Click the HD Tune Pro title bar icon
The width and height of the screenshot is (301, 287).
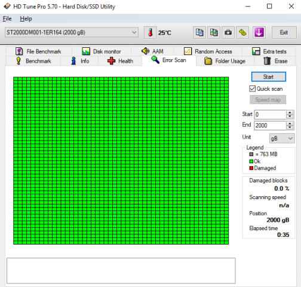[x=7, y=7]
